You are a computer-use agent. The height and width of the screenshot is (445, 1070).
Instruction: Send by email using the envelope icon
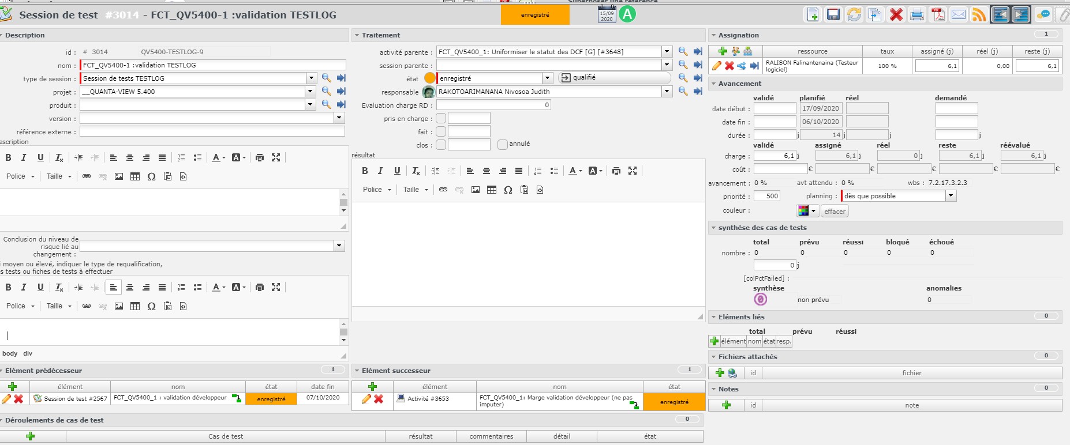[959, 15]
